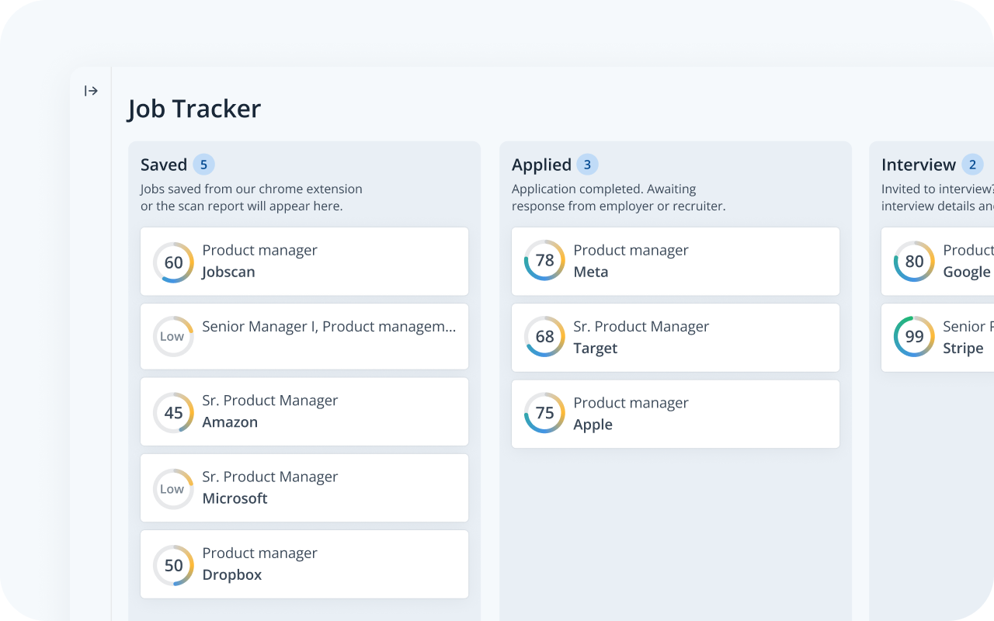The width and height of the screenshot is (994, 621).
Task: Click the Applied column count badge 3
Action: point(587,165)
